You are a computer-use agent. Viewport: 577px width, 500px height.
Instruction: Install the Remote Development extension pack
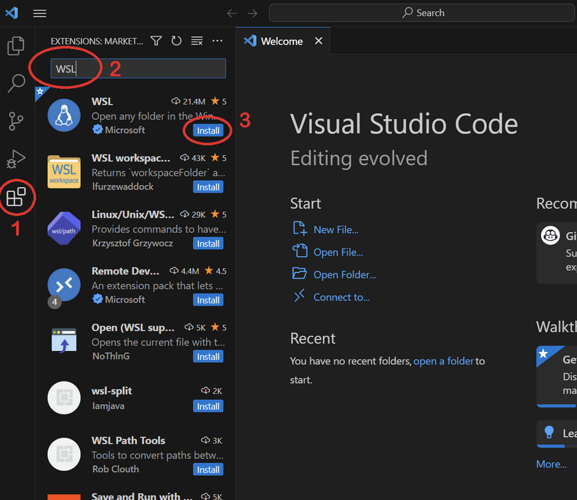[x=208, y=300]
